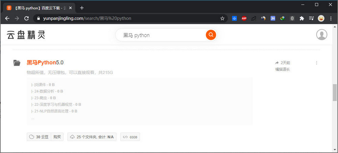
Task: Open the Extensions puzzle piece menu
Action: [x=301, y=19]
